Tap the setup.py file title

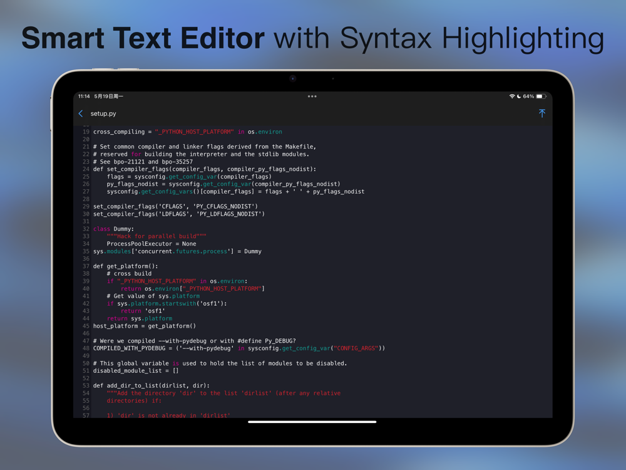point(103,113)
